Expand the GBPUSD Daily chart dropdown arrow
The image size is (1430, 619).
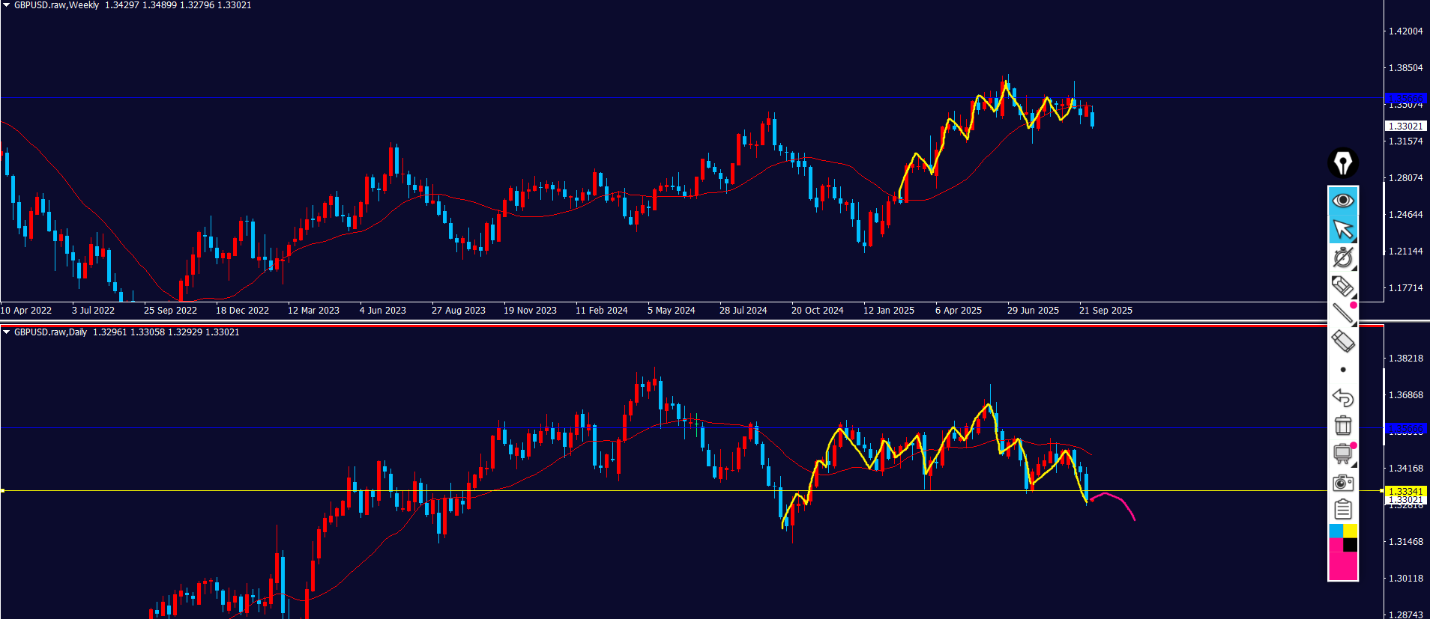tap(7, 332)
